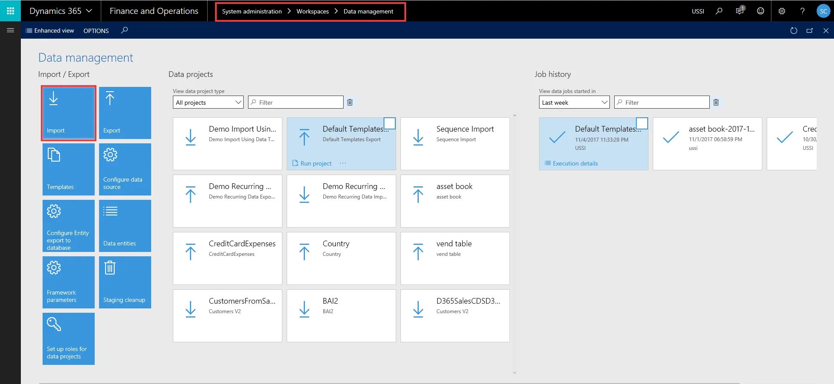Screen dimensions: 834x384
Task: Select the CreditCardExpenses project card
Action: [x=227, y=258]
